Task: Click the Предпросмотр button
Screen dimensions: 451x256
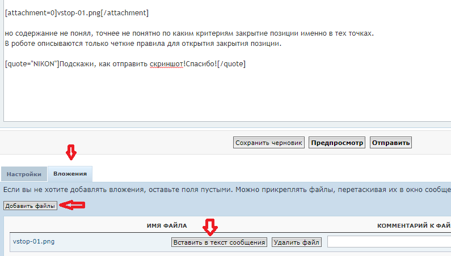Action: click(x=337, y=143)
